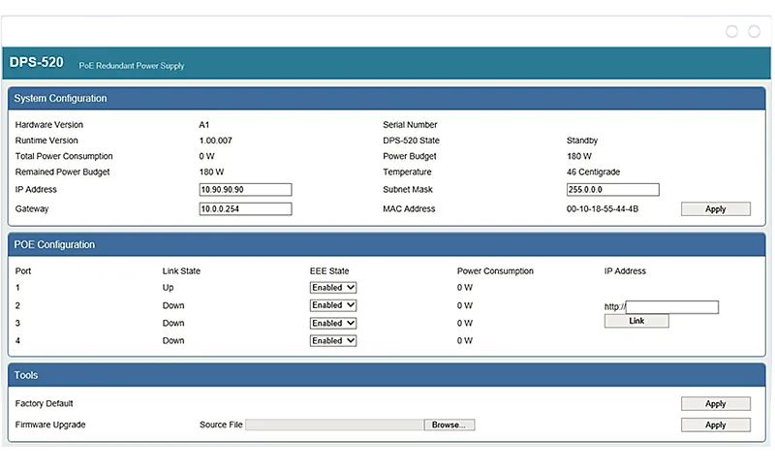Click the DPS-520 State value Standby
The height and width of the screenshot is (472, 775).
(582, 141)
